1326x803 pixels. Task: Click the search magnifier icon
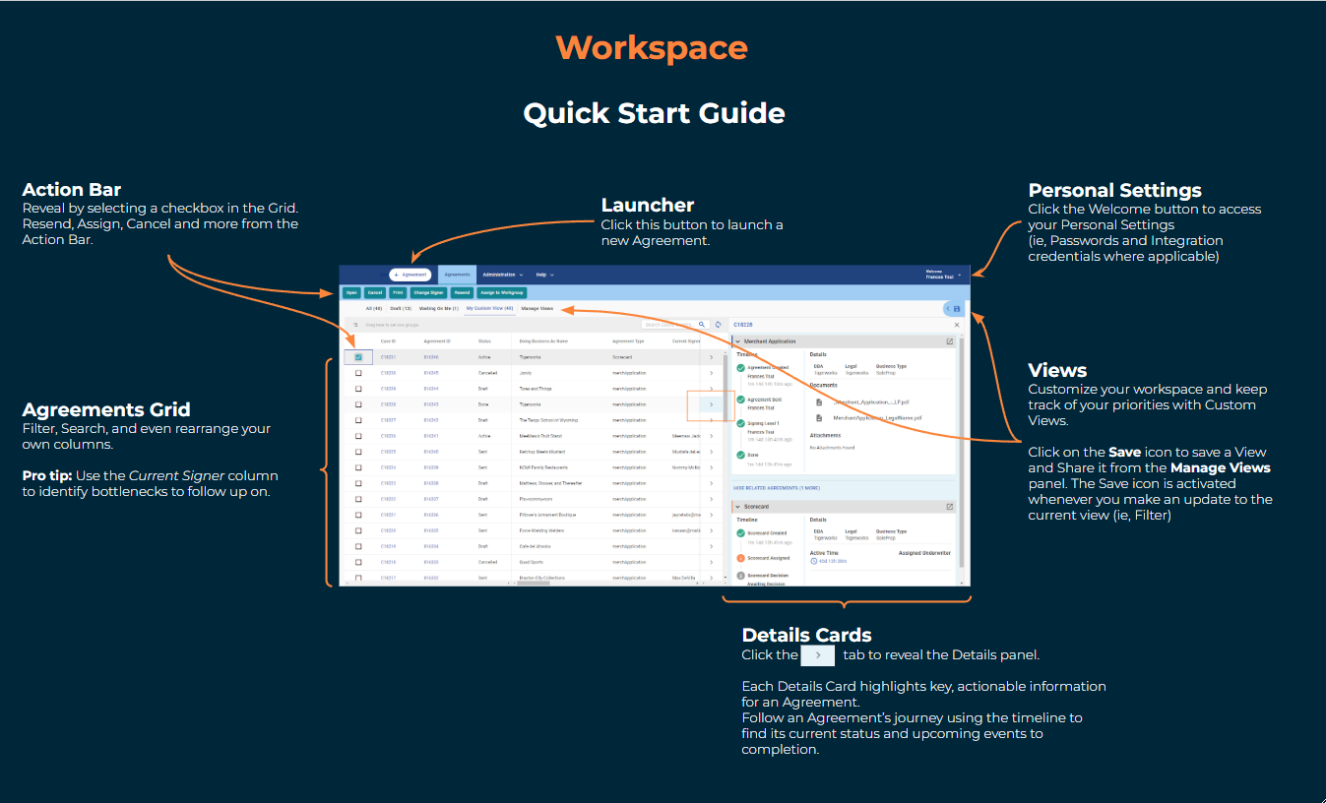click(x=702, y=324)
